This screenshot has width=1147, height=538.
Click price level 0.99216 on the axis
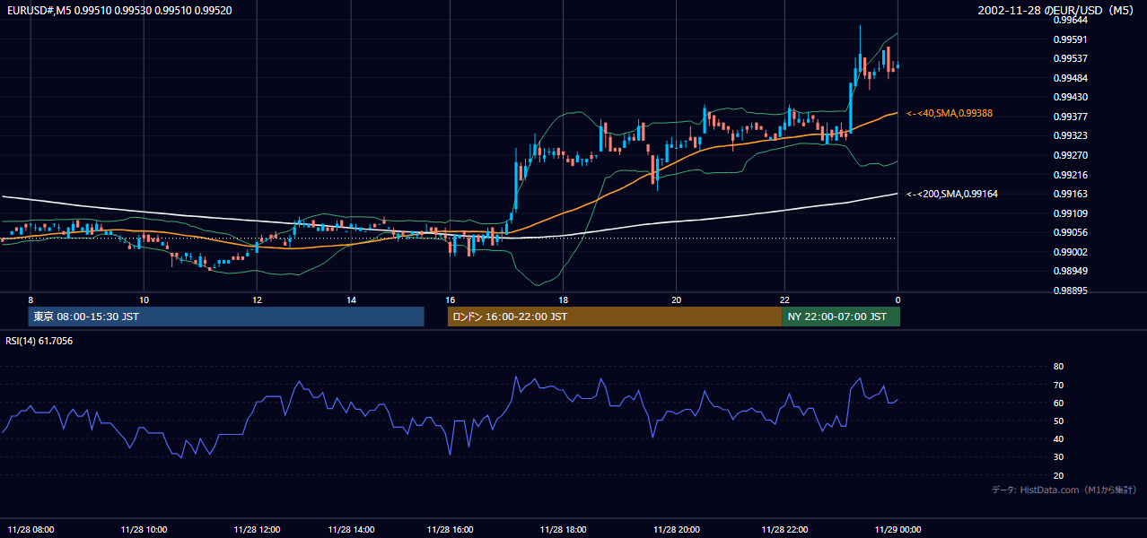[x=1070, y=175]
